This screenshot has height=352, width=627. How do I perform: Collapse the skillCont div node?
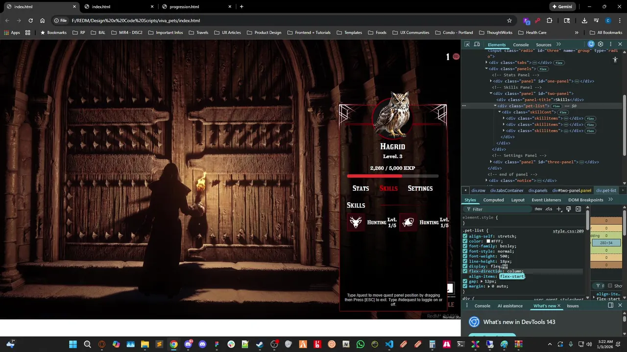coord(499,112)
